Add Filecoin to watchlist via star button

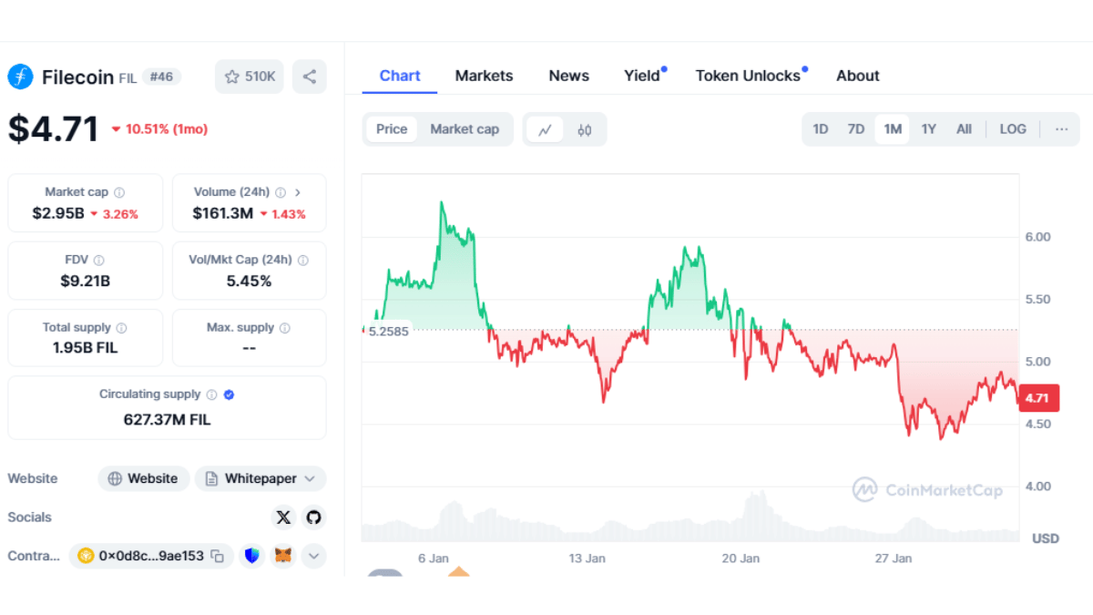[250, 77]
